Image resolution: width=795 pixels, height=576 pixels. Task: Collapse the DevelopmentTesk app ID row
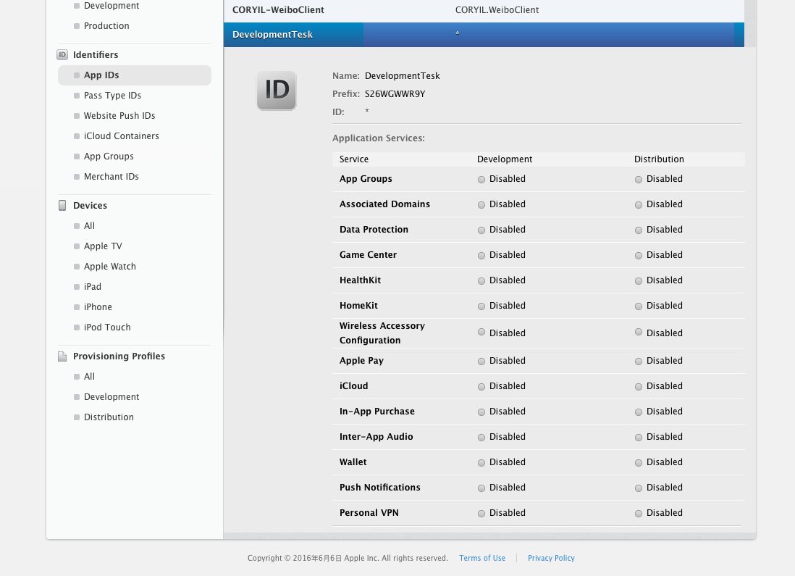pos(484,35)
